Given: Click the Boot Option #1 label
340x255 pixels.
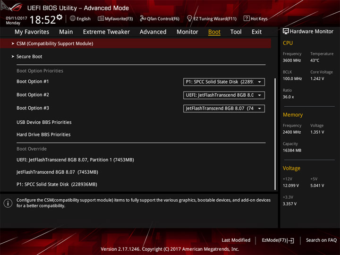Looking at the screenshot, I should 33,82.
